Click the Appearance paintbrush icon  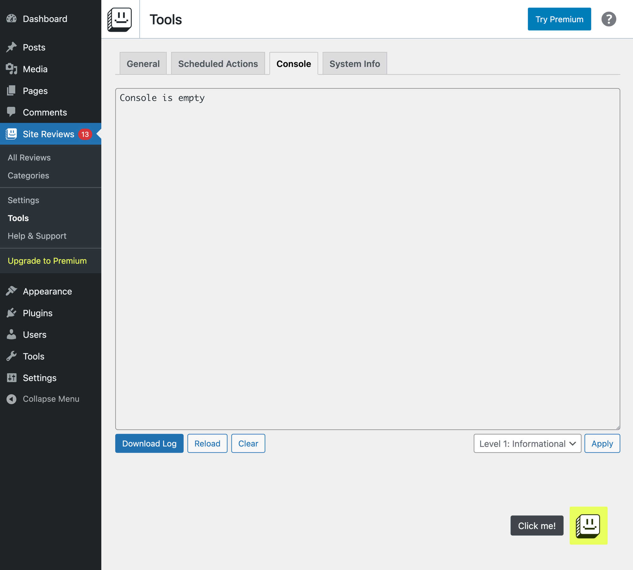(11, 291)
